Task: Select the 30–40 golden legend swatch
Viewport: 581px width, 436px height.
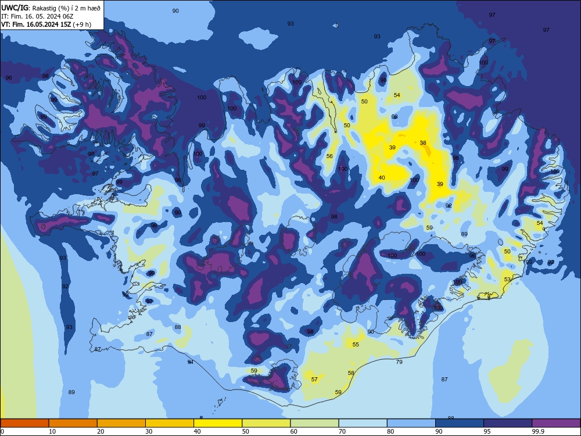Action: [170, 423]
